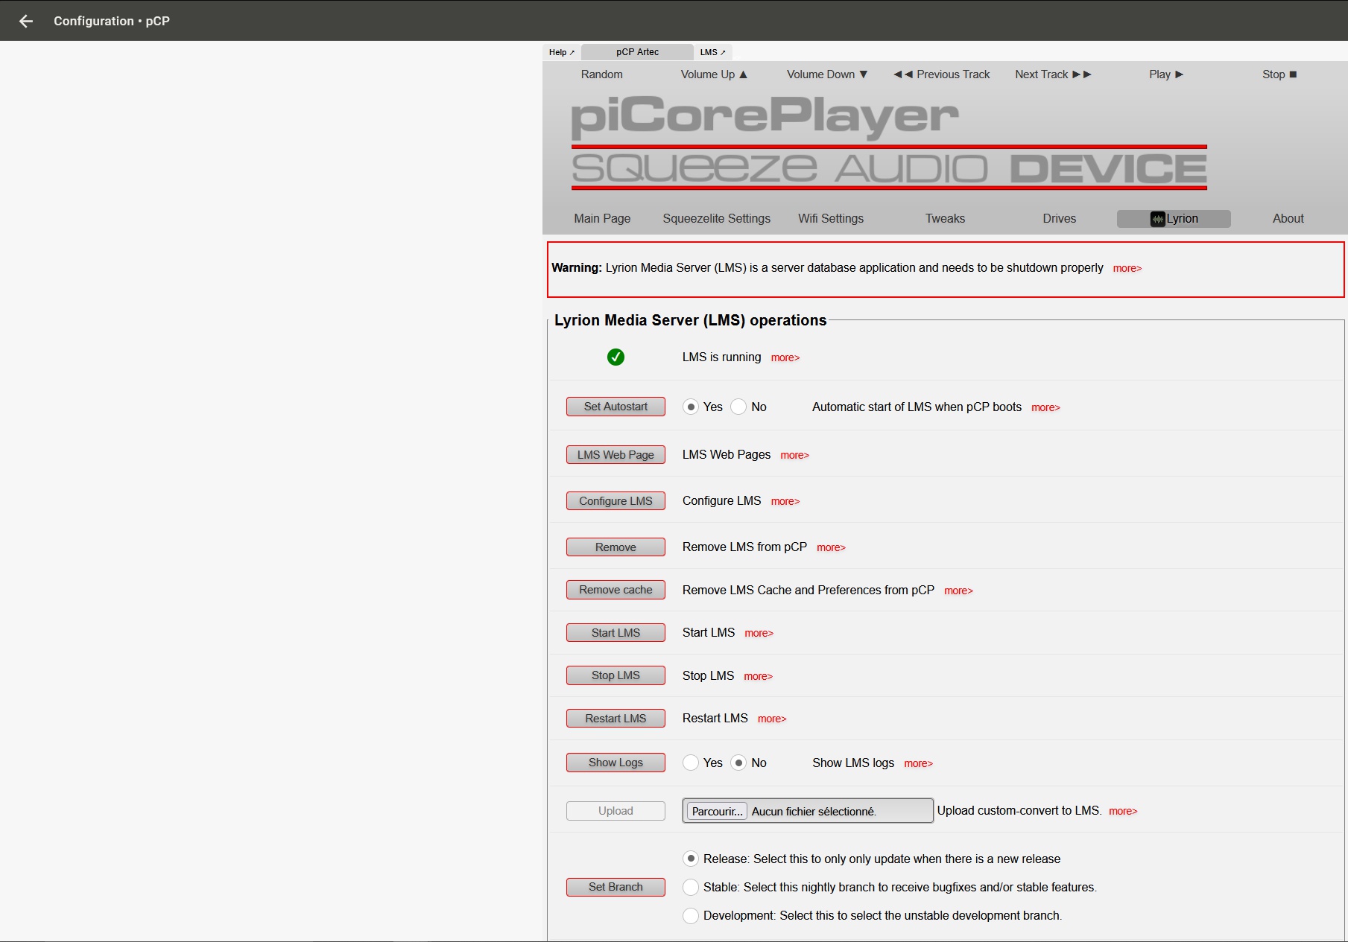Select Yes for Show LMS logs
The width and height of the screenshot is (1348, 942).
pos(691,763)
